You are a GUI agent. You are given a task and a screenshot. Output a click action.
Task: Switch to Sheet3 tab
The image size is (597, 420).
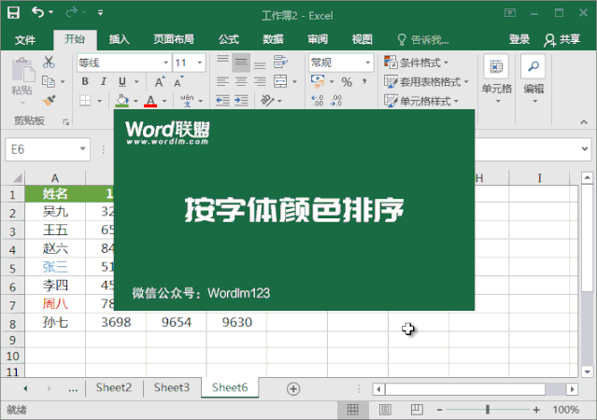172,387
